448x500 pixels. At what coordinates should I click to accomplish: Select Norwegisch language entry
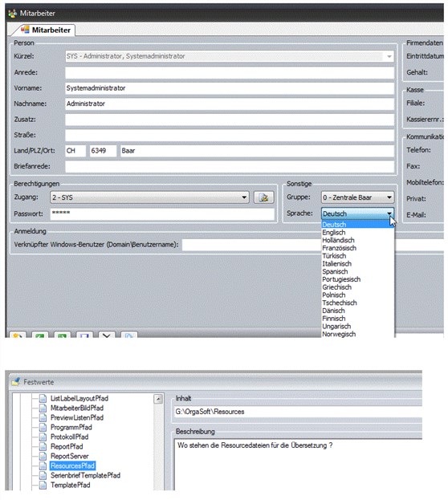358,334
